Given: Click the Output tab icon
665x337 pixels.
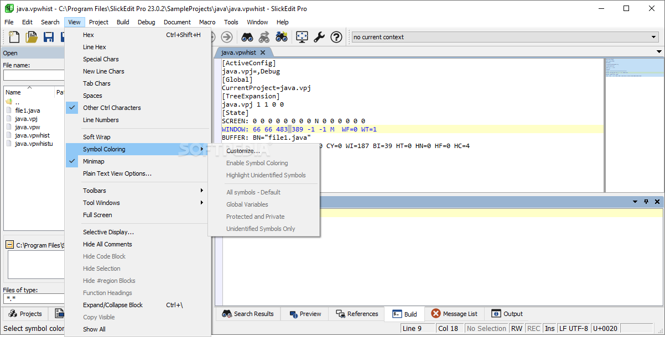Looking at the screenshot, I should tap(496, 314).
